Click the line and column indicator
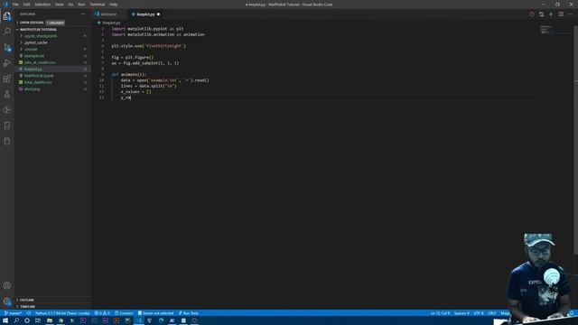578x325 pixels. point(440,313)
